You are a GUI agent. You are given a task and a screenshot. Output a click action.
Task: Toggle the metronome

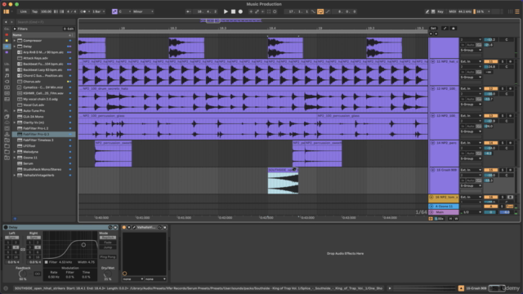(83, 11)
